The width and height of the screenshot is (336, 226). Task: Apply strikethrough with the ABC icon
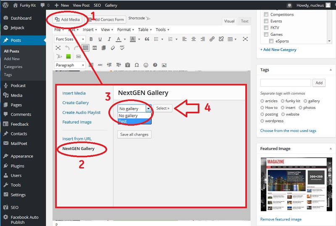coord(100,65)
